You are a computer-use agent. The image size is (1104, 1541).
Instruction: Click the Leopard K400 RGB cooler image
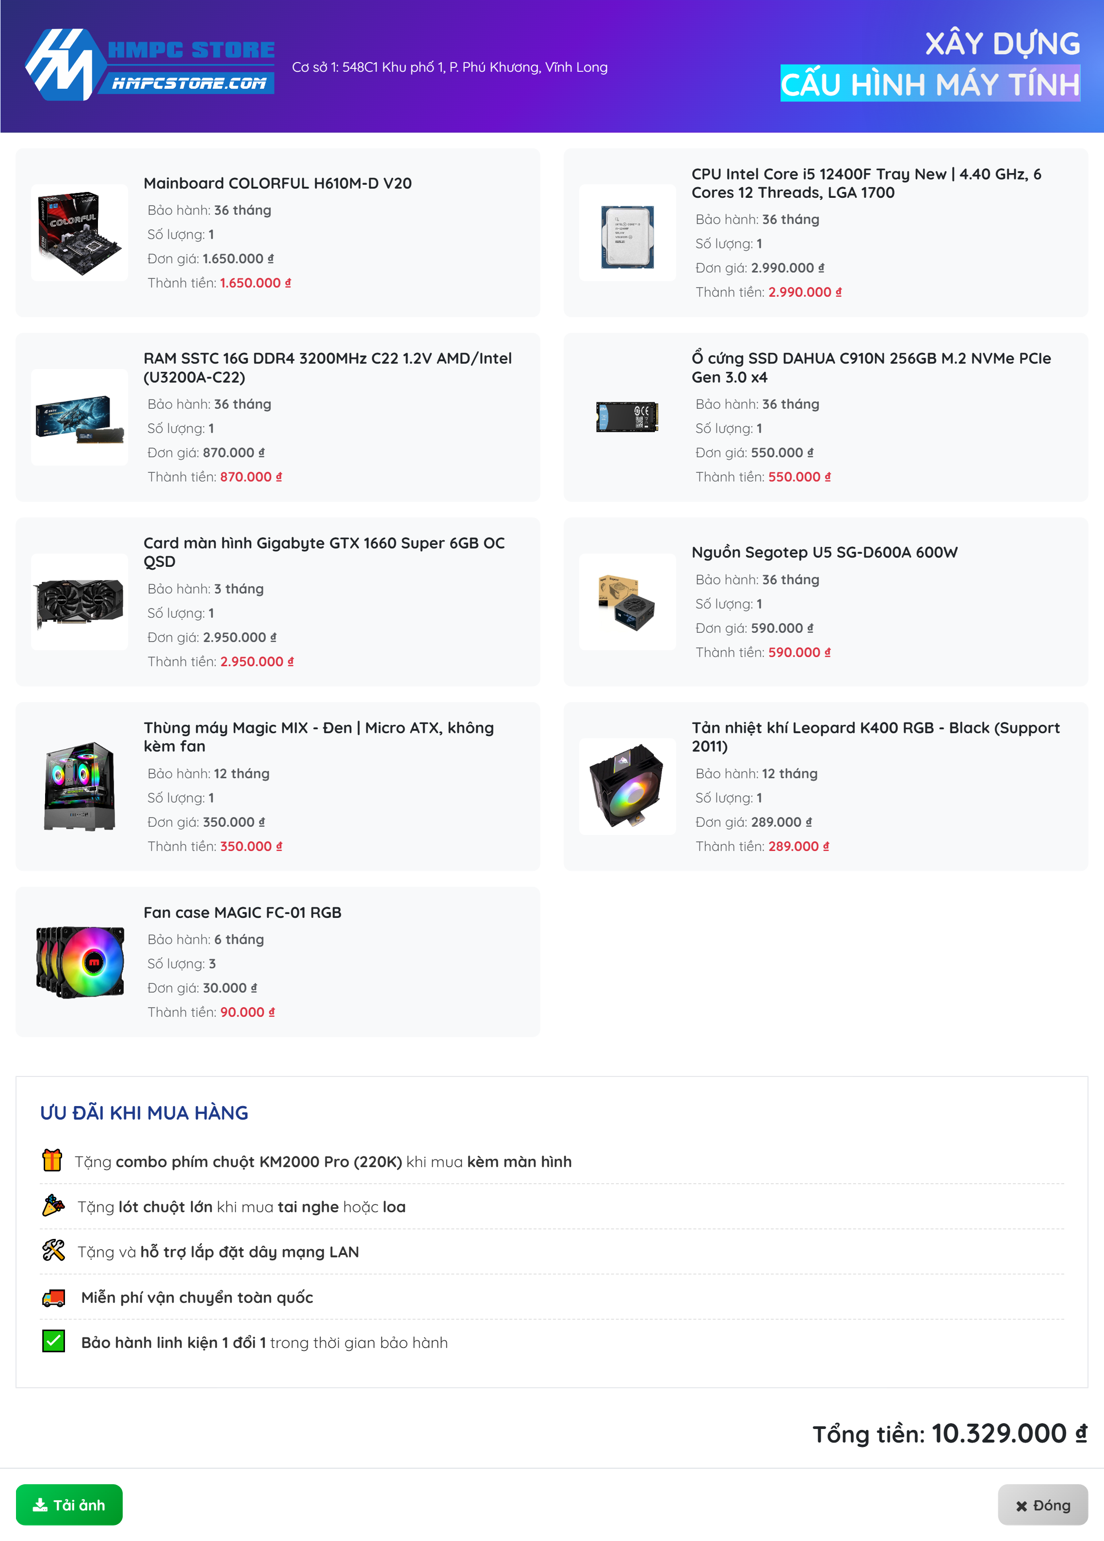coord(628,787)
